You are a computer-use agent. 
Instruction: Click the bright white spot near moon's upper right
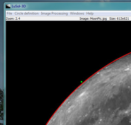pos(127,69)
